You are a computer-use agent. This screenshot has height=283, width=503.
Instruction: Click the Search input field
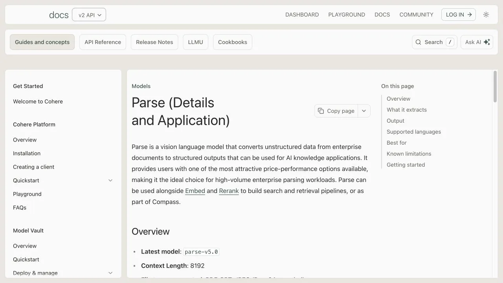(x=435, y=42)
